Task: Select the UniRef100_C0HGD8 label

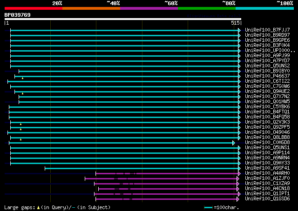Action: 267,143
